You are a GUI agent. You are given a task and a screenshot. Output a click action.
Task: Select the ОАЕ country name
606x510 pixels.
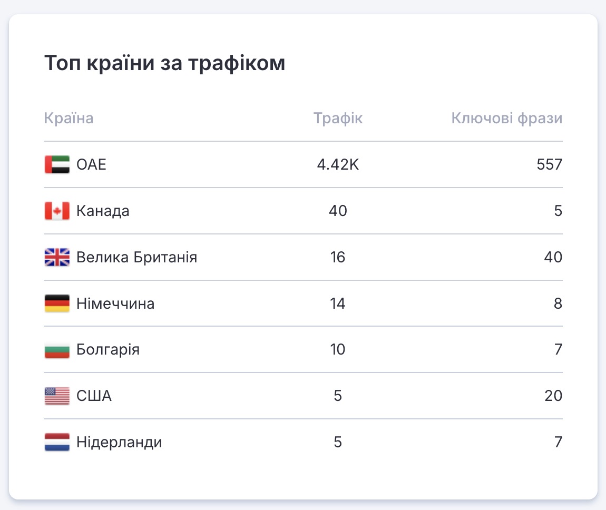pyautogui.click(x=91, y=165)
